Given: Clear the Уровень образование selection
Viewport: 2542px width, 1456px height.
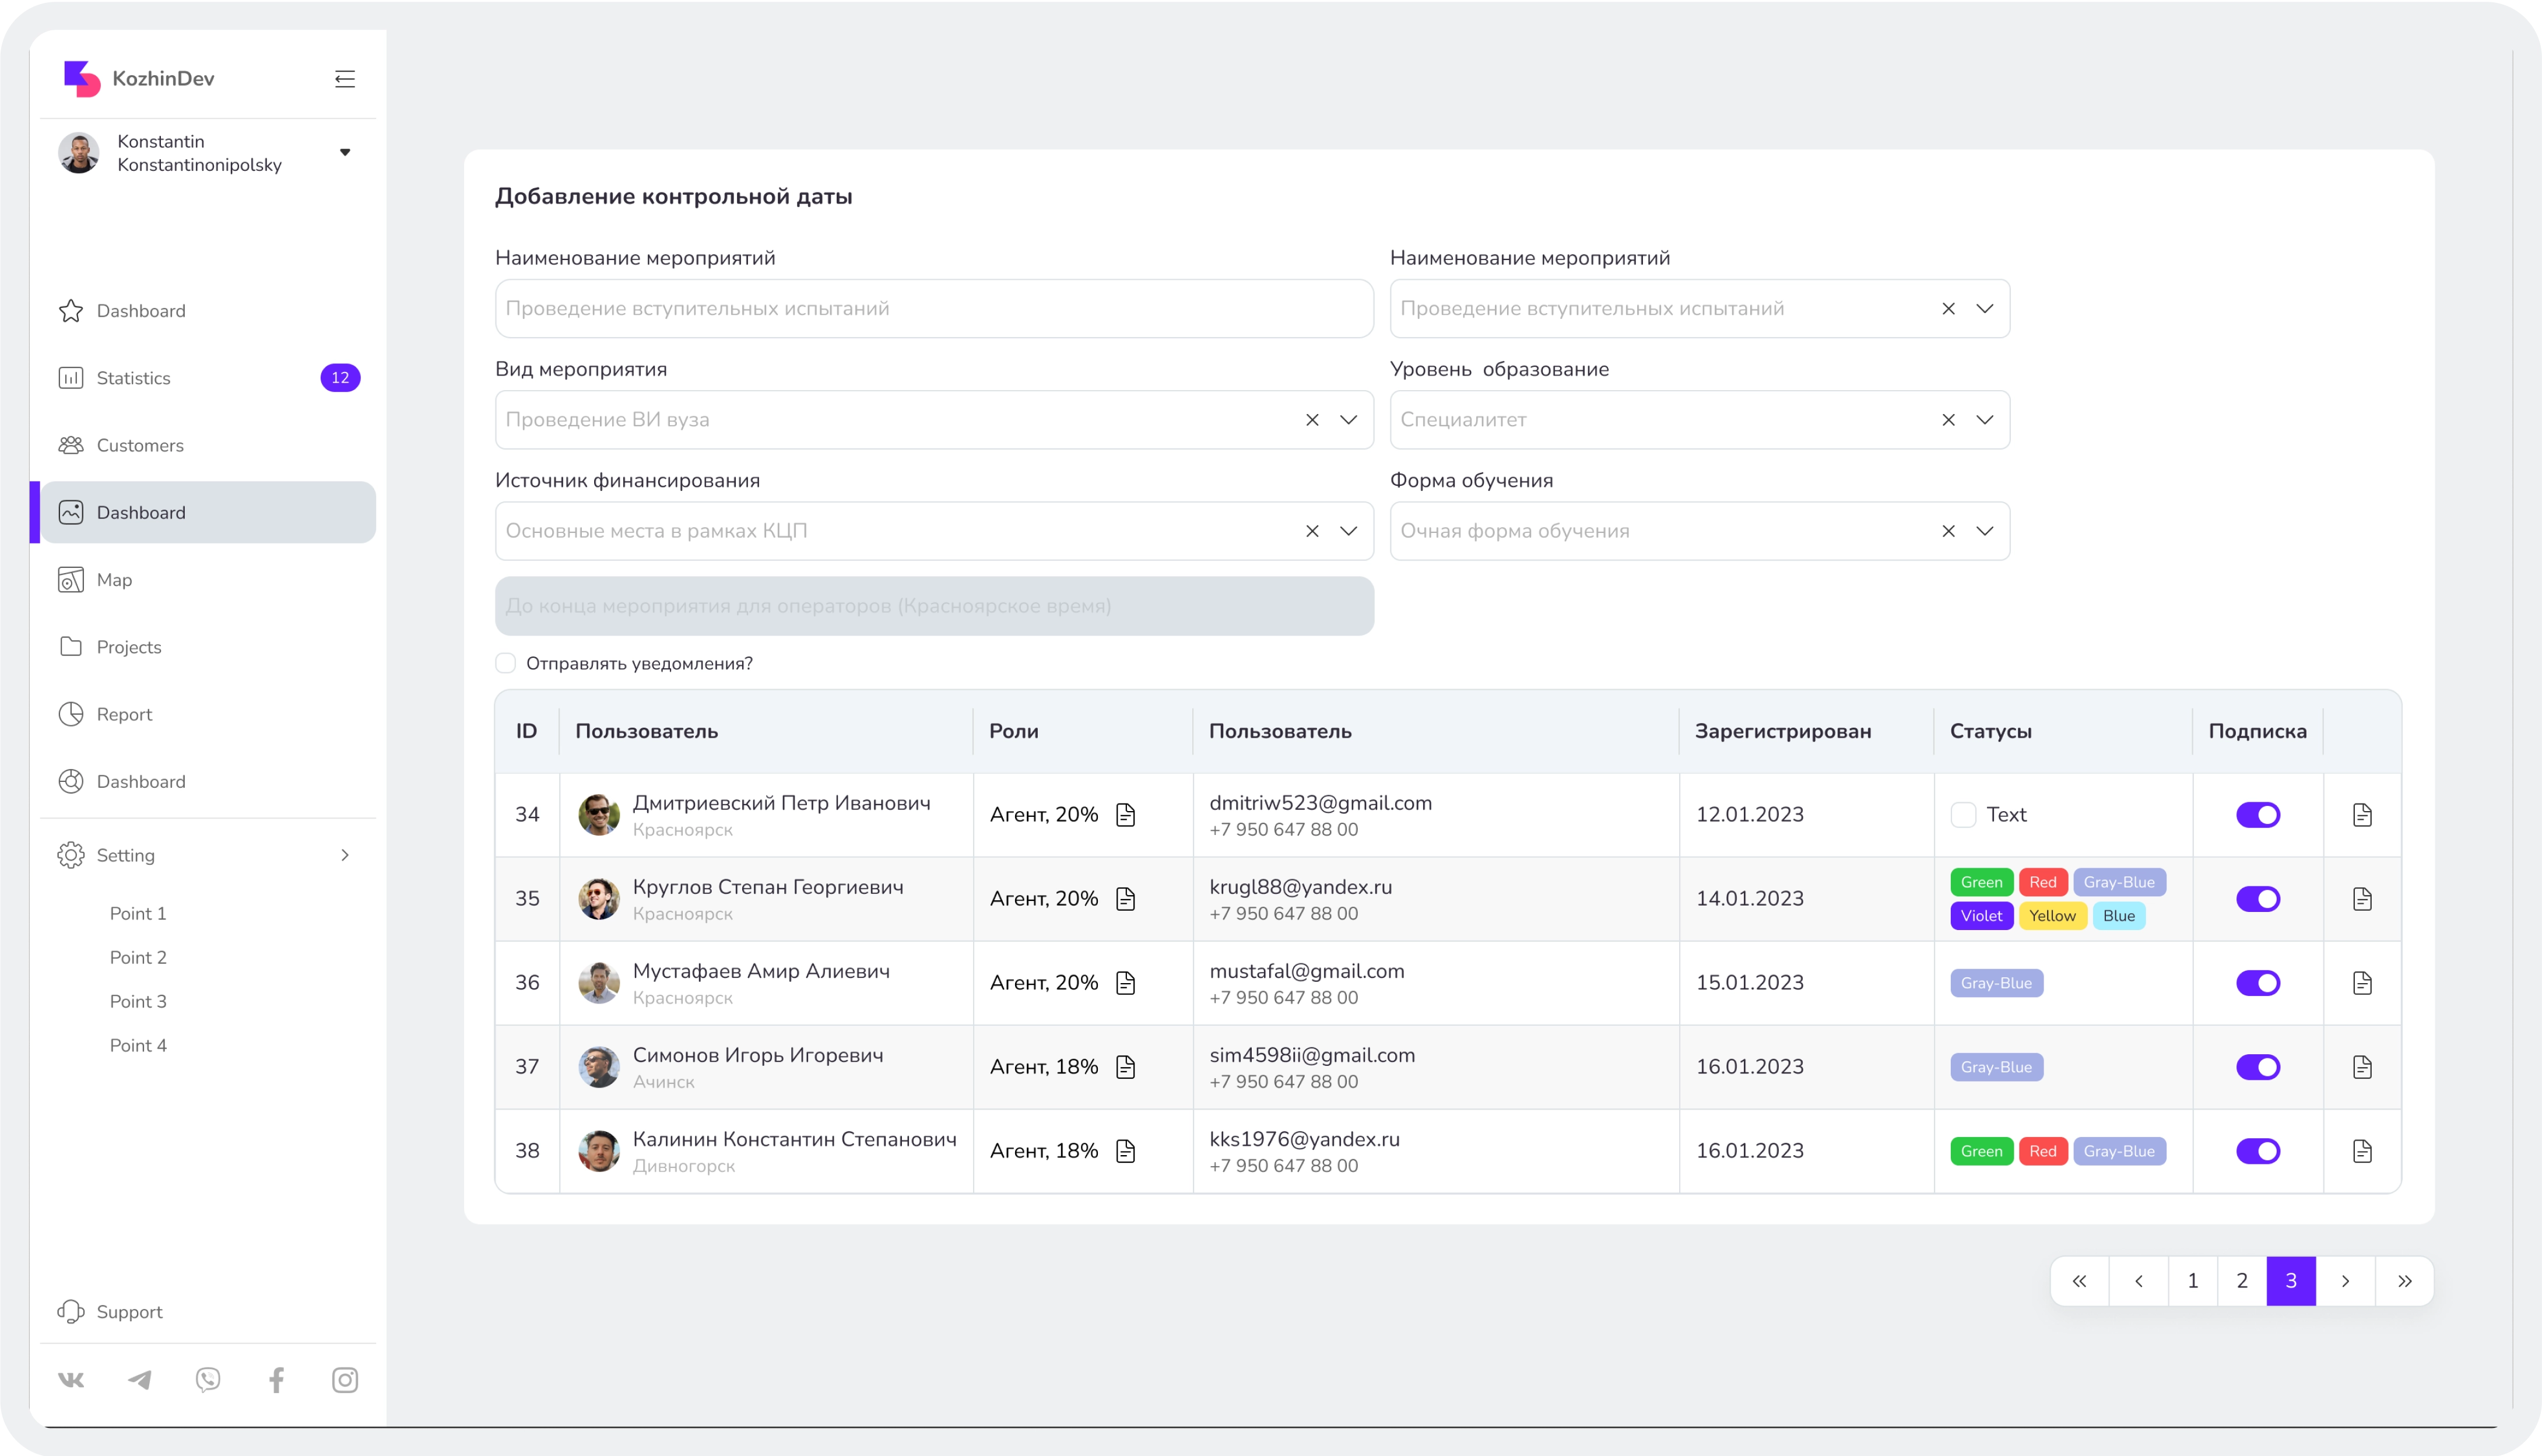Looking at the screenshot, I should pyautogui.click(x=1948, y=420).
